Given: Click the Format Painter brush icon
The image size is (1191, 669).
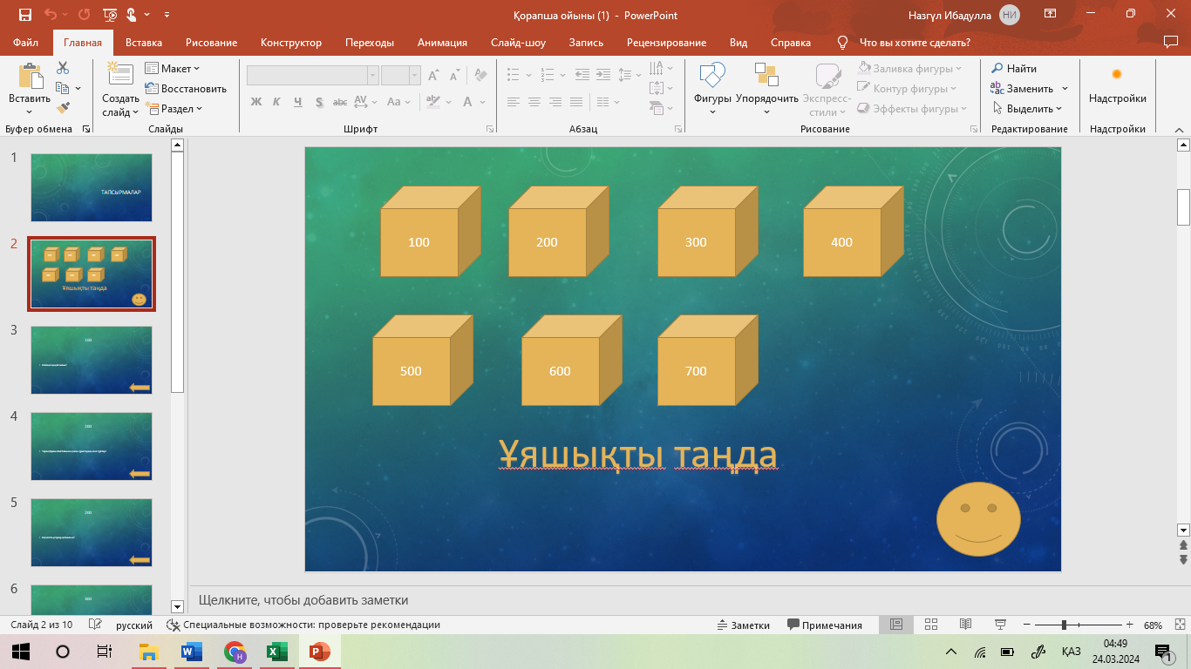Looking at the screenshot, I should click(63, 108).
